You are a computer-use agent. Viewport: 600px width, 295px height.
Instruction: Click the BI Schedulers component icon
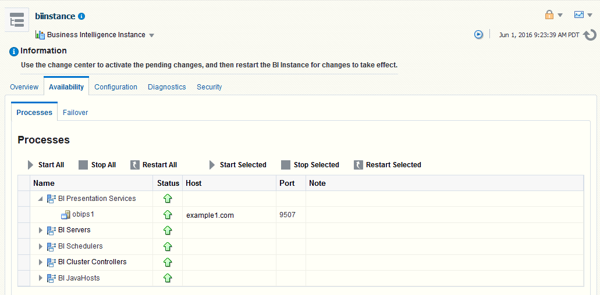pos(51,246)
